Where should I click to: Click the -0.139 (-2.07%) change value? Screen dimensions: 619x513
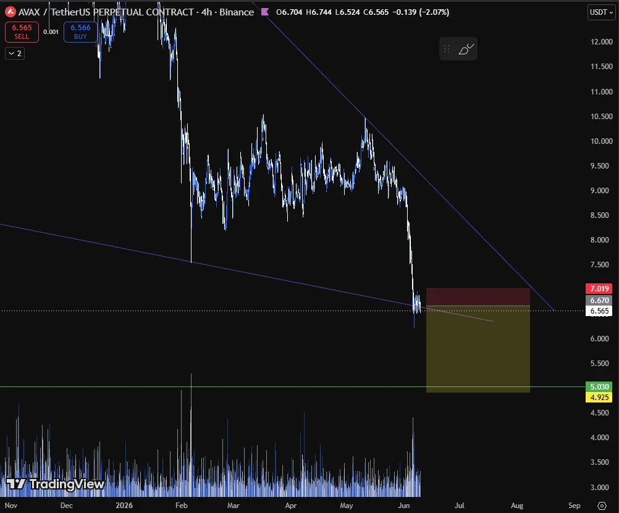[x=421, y=12]
